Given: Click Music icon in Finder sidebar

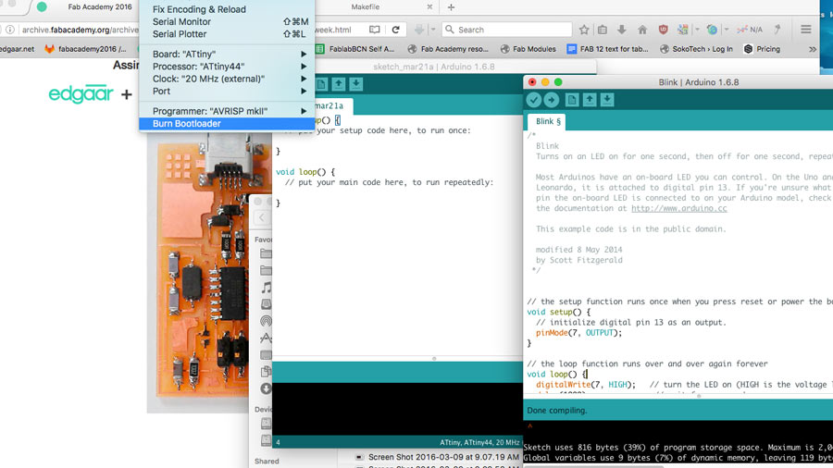Looking at the screenshot, I should (267, 288).
